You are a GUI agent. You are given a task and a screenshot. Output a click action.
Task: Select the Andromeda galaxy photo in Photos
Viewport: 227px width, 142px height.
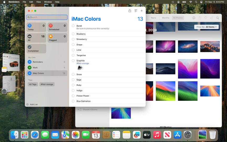pos(188,47)
